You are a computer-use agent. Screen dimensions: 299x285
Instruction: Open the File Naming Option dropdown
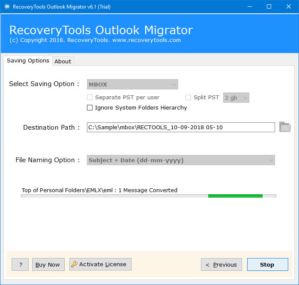pos(181,160)
